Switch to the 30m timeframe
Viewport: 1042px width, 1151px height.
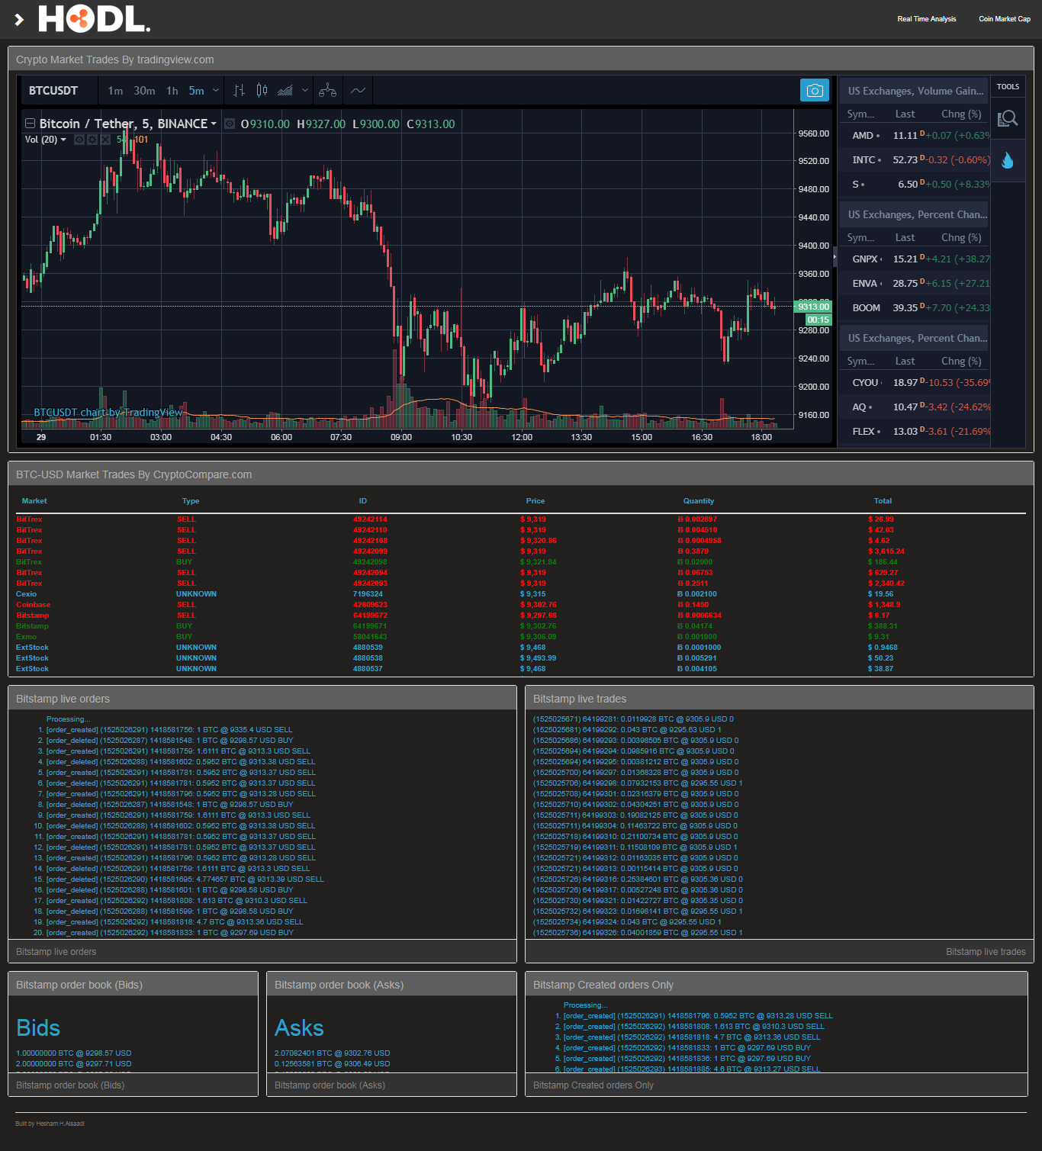[x=144, y=90]
